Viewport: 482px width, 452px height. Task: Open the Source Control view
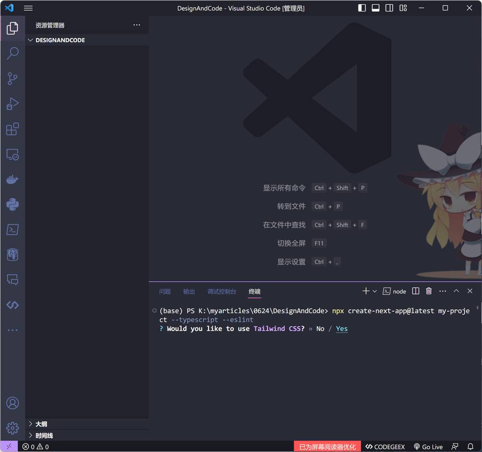pyautogui.click(x=13, y=79)
